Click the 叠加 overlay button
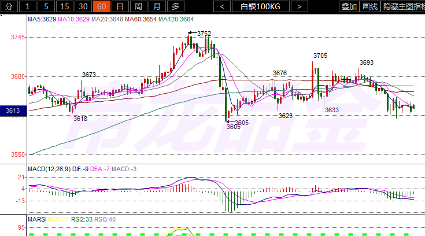This screenshot has width=425, height=236. pos(349,7)
